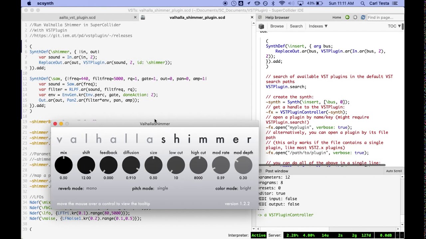The height and width of the screenshot is (239, 426).
Task: Open the Wi-Fi status menu
Action: coord(282,3)
